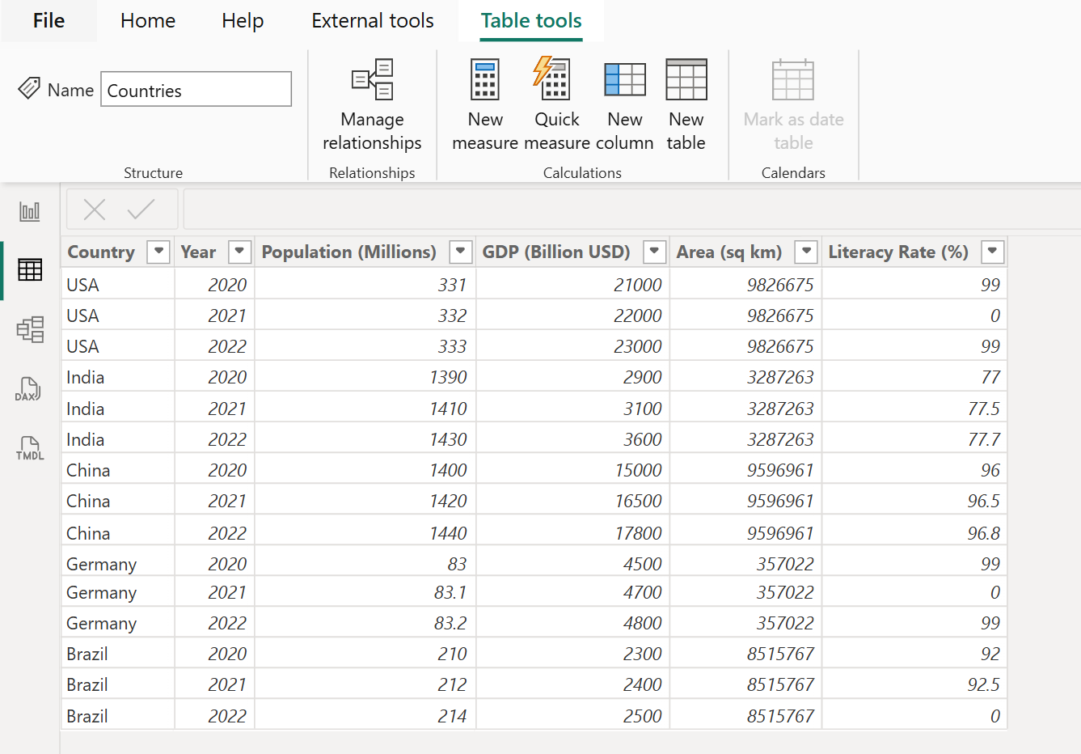Image resolution: width=1081 pixels, height=754 pixels.
Task: Select the Data view icon
Action: [x=29, y=270]
